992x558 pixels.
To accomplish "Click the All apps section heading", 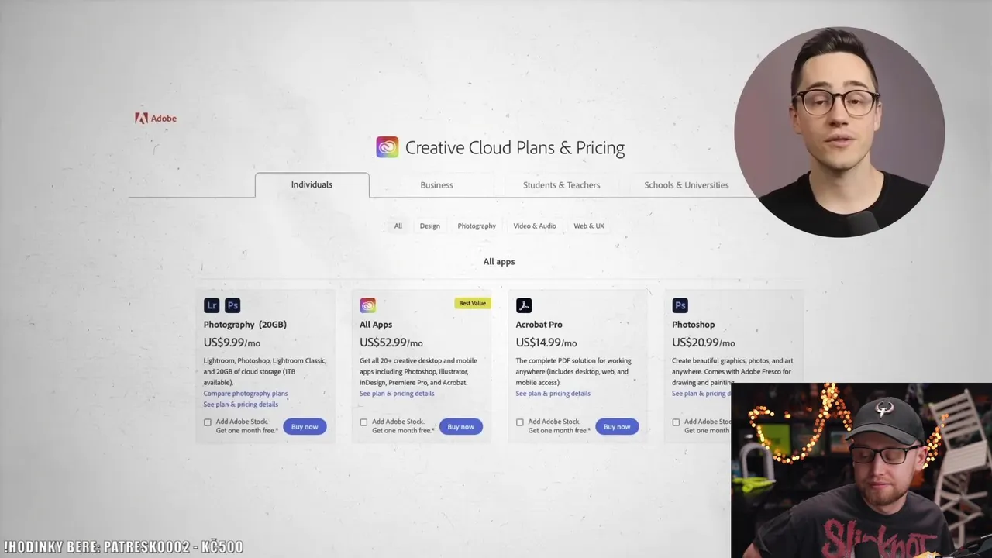I will pos(499,262).
